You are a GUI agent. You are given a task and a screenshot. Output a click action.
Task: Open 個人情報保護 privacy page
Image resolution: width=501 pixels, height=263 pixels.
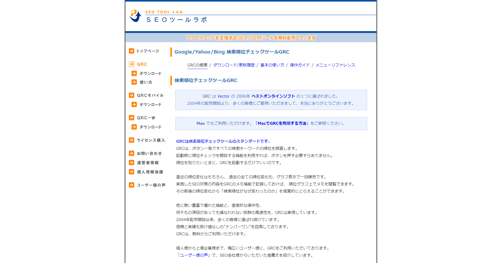pos(150,172)
